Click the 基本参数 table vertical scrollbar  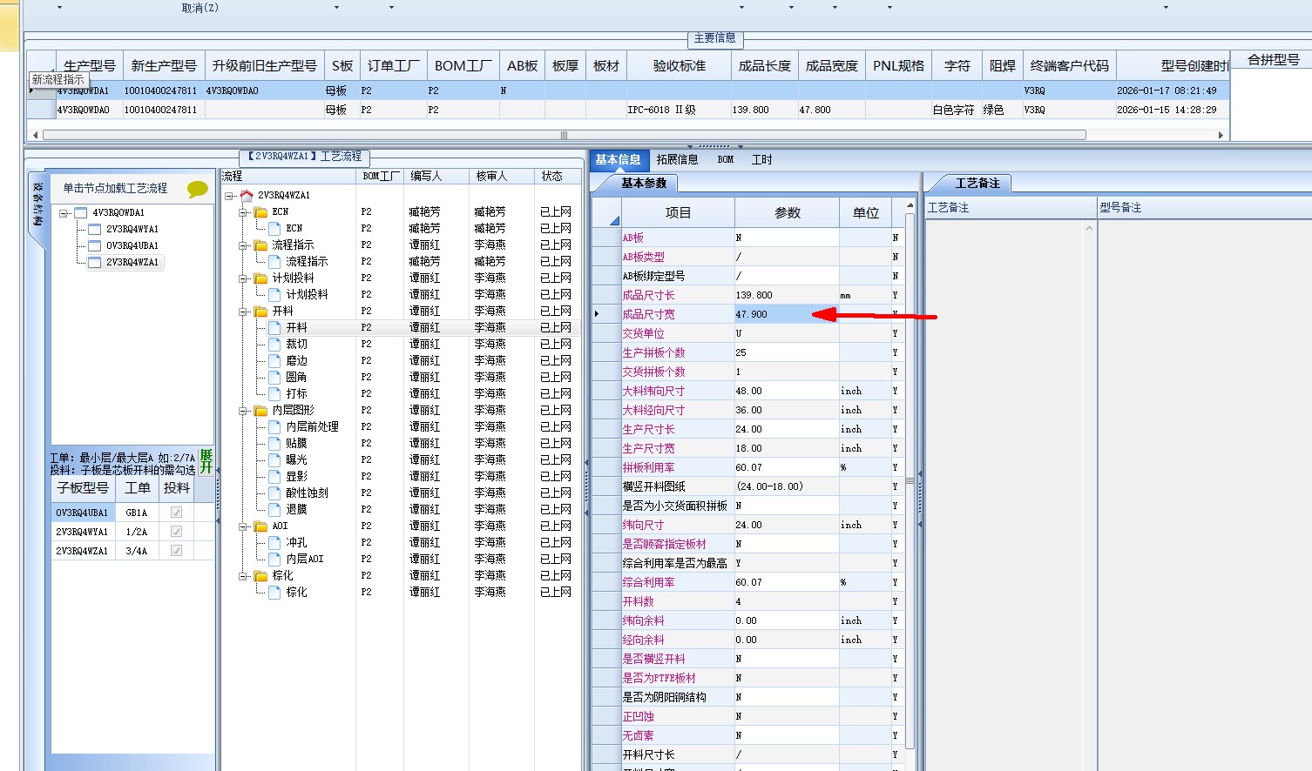[910, 480]
